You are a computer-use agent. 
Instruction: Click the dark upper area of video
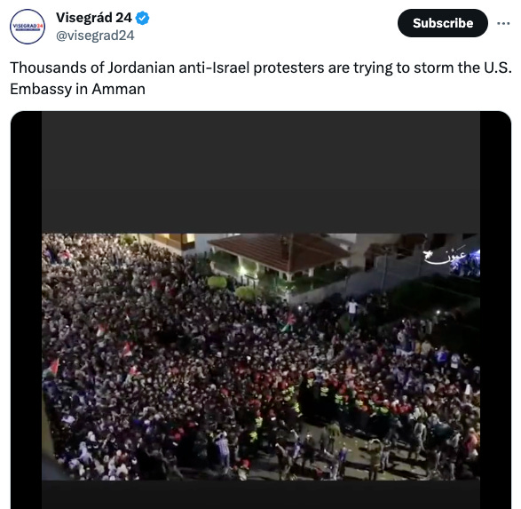point(261,172)
